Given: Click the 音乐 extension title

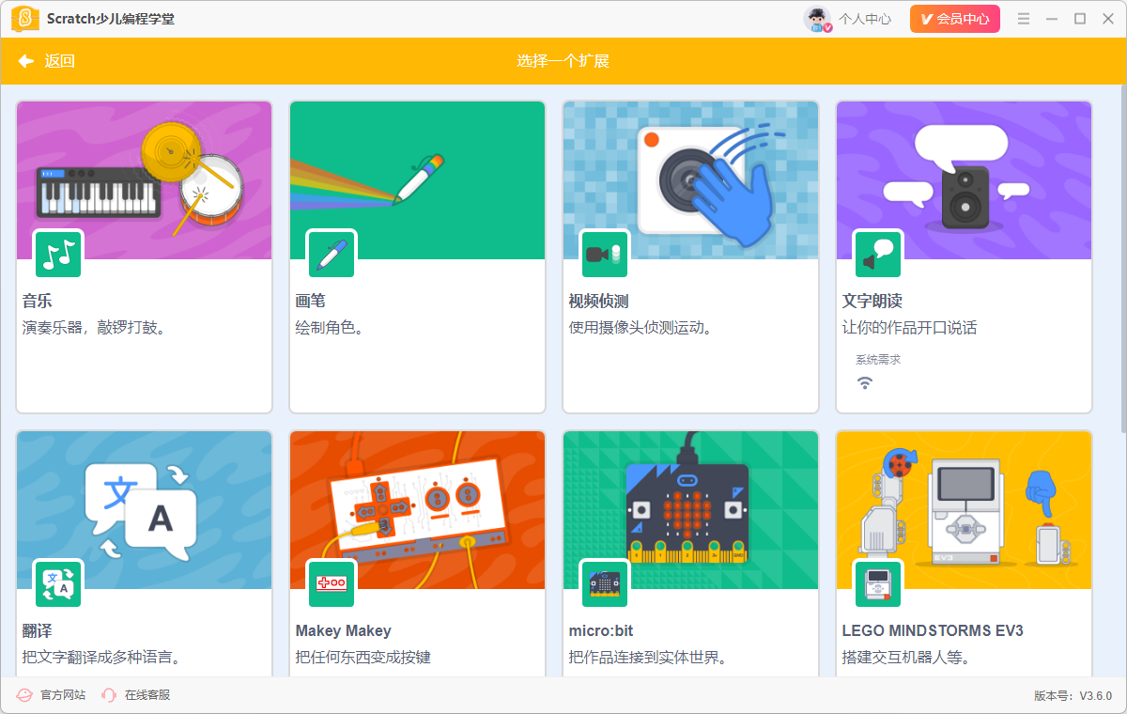Looking at the screenshot, I should 38,302.
